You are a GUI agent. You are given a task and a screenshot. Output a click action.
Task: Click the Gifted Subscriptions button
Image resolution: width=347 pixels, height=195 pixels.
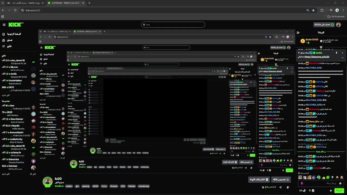click(259, 180)
